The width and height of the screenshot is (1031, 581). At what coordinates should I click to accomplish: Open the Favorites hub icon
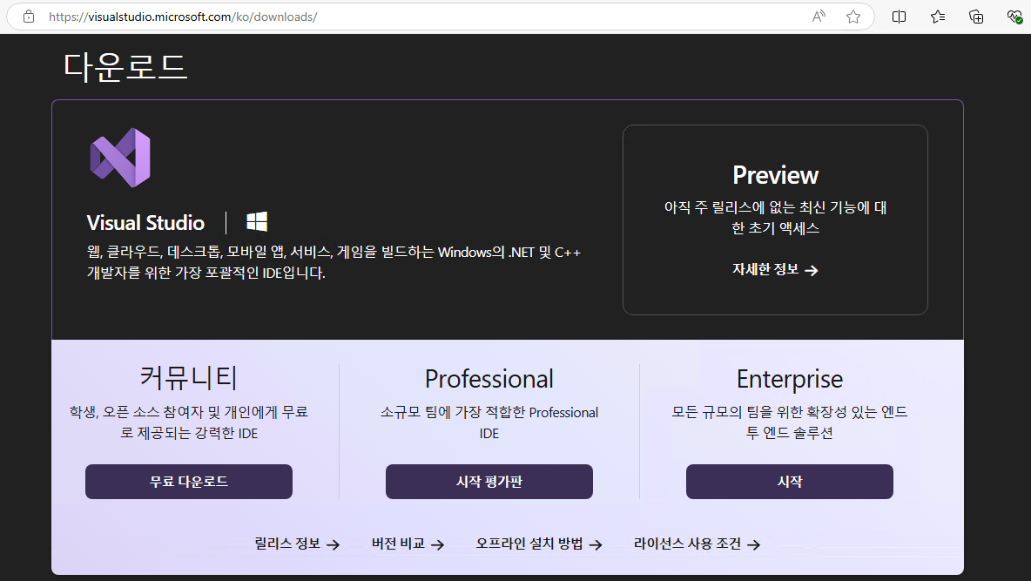coord(937,16)
